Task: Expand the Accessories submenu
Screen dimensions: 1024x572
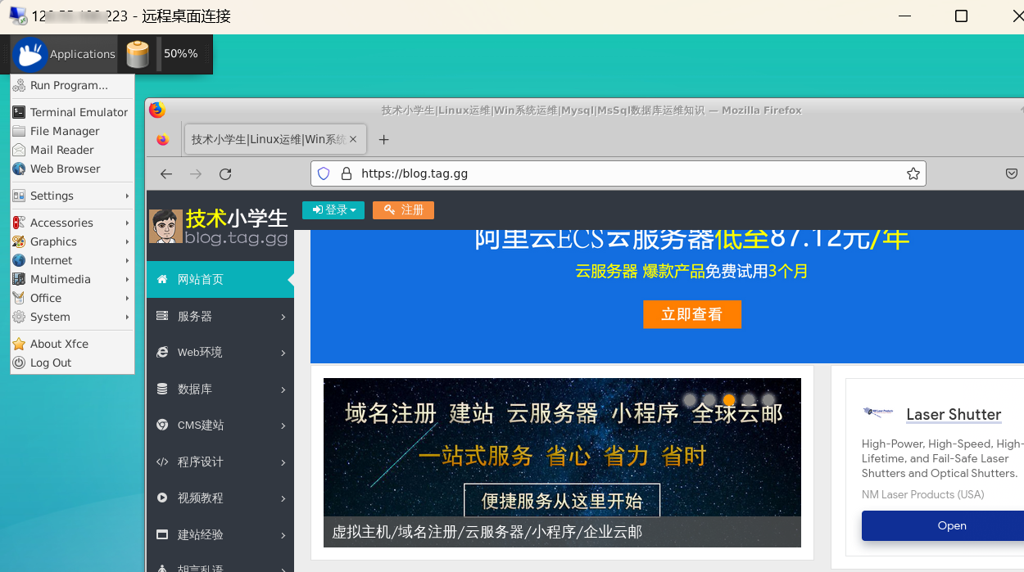Action: (61, 223)
